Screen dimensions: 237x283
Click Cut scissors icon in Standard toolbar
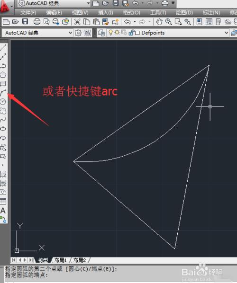pos(77,22)
